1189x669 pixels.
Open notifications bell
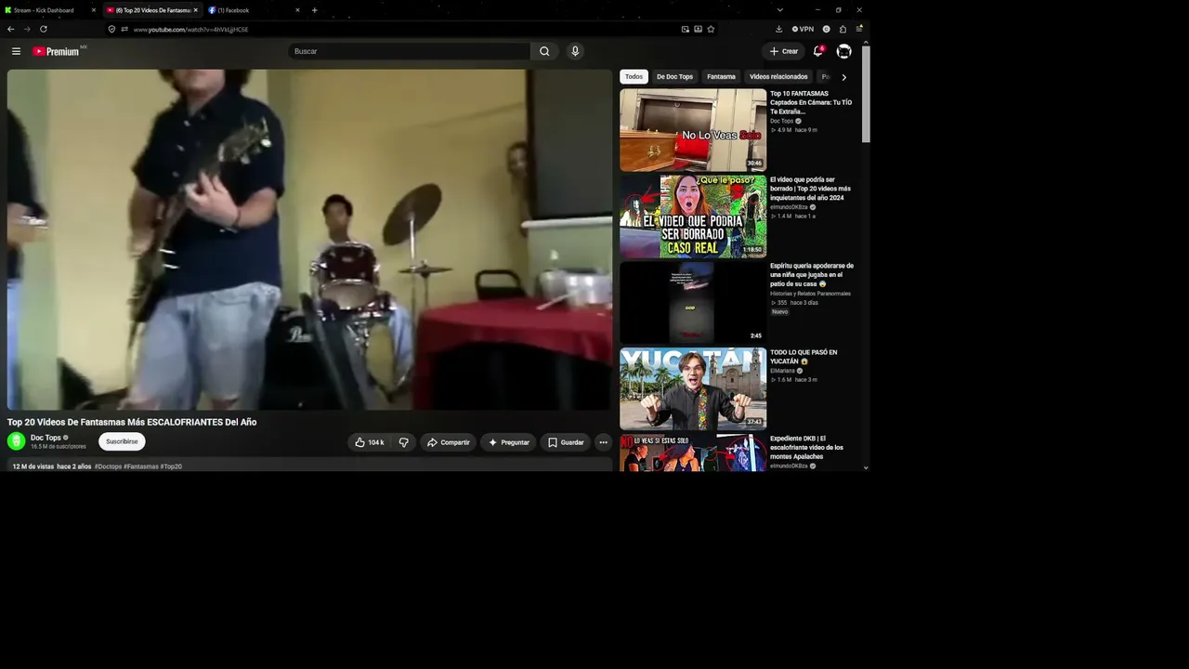click(x=818, y=51)
